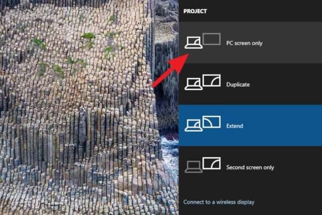Click the monitor icon in the Duplicate row
The height and width of the screenshot is (215, 322).
pyautogui.click(x=212, y=81)
